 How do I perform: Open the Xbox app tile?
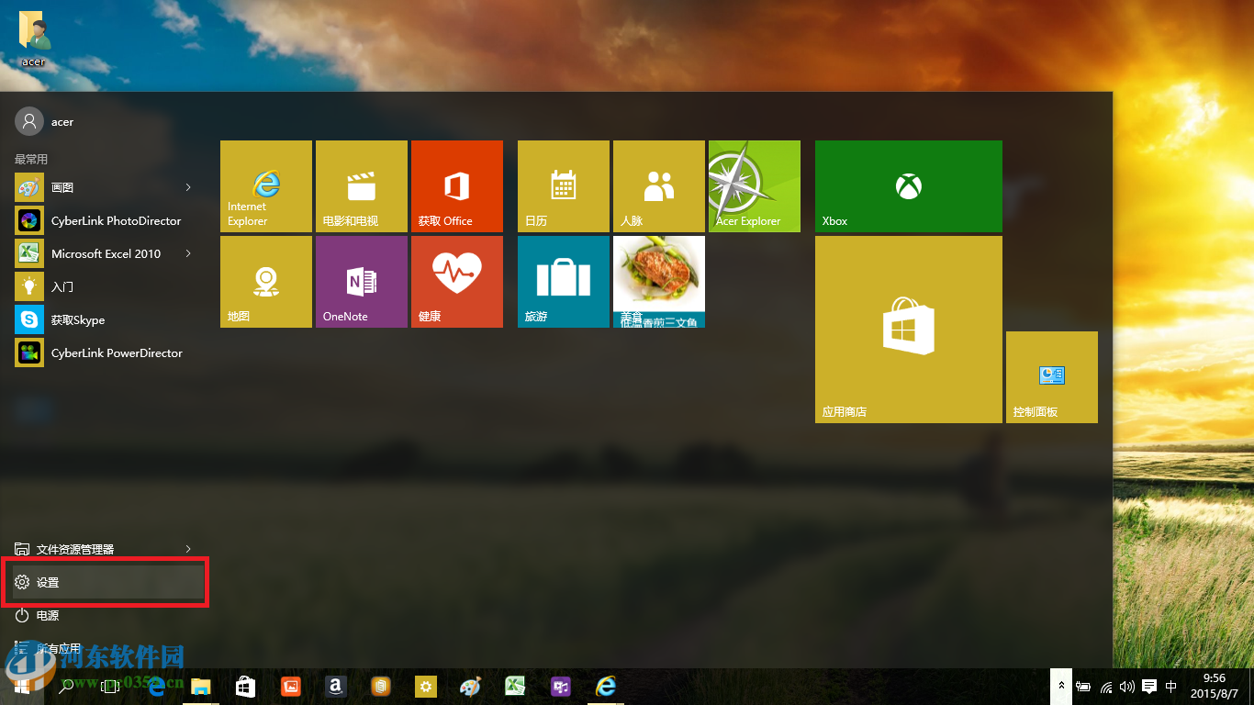point(907,185)
